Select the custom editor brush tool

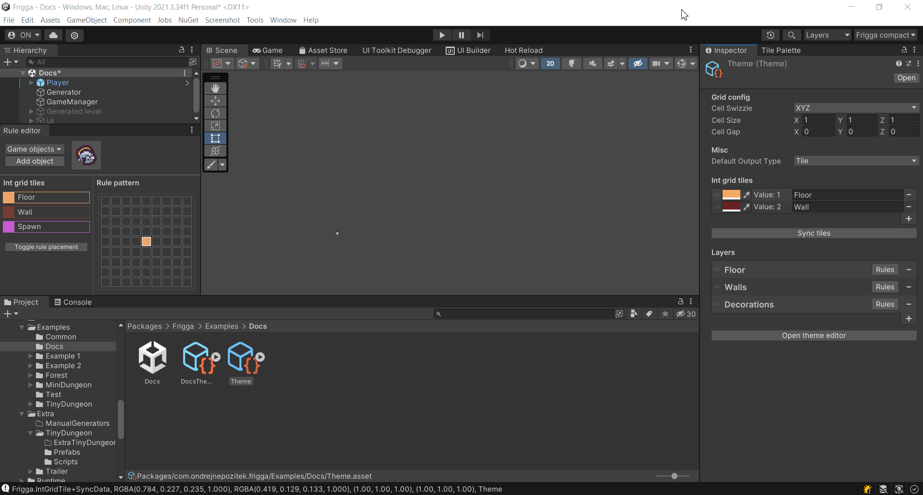[x=212, y=164]
